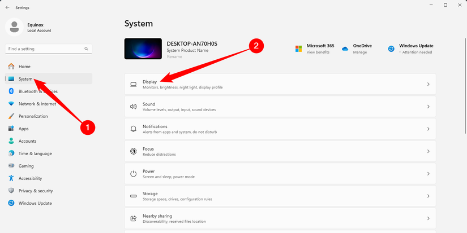Select Time & language in sidebar

point(35,153)
